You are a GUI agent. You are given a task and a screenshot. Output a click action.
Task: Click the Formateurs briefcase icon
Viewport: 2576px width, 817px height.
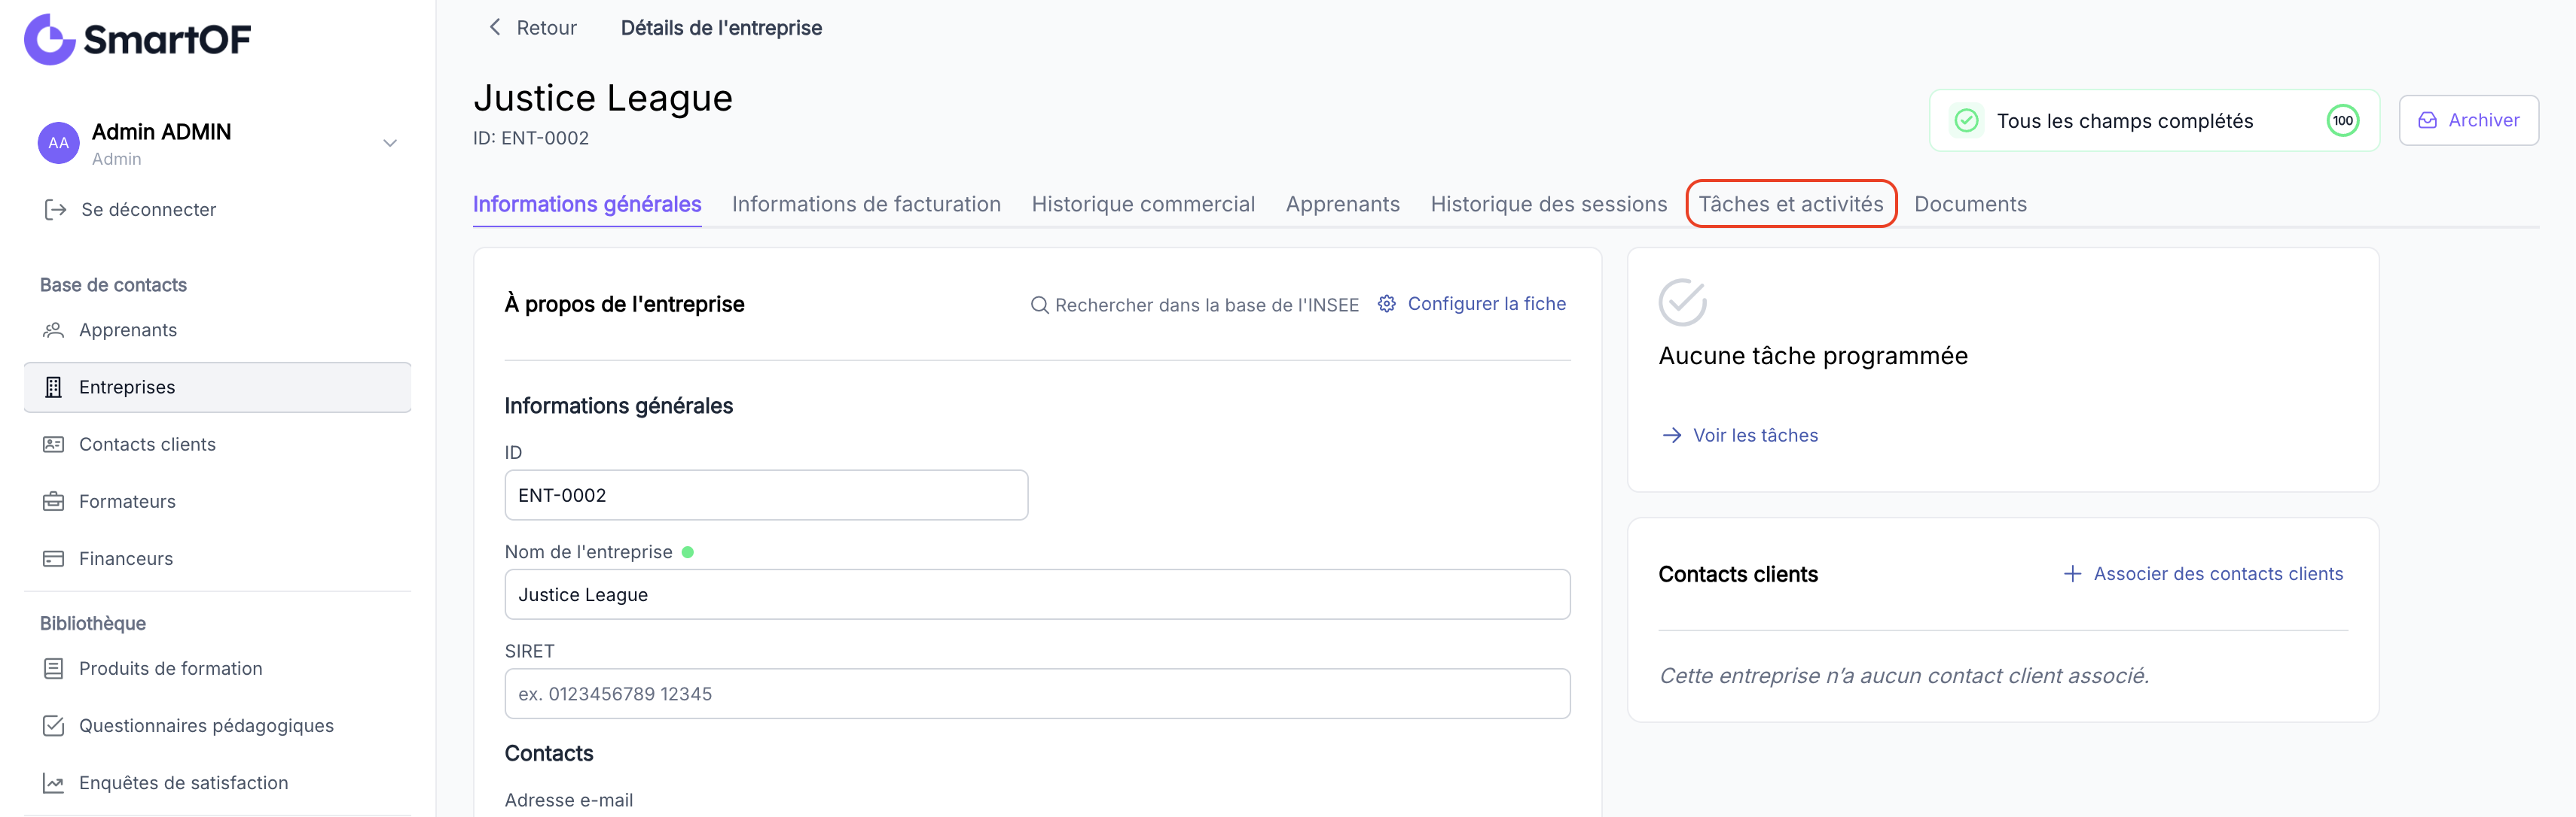[54, 501]
